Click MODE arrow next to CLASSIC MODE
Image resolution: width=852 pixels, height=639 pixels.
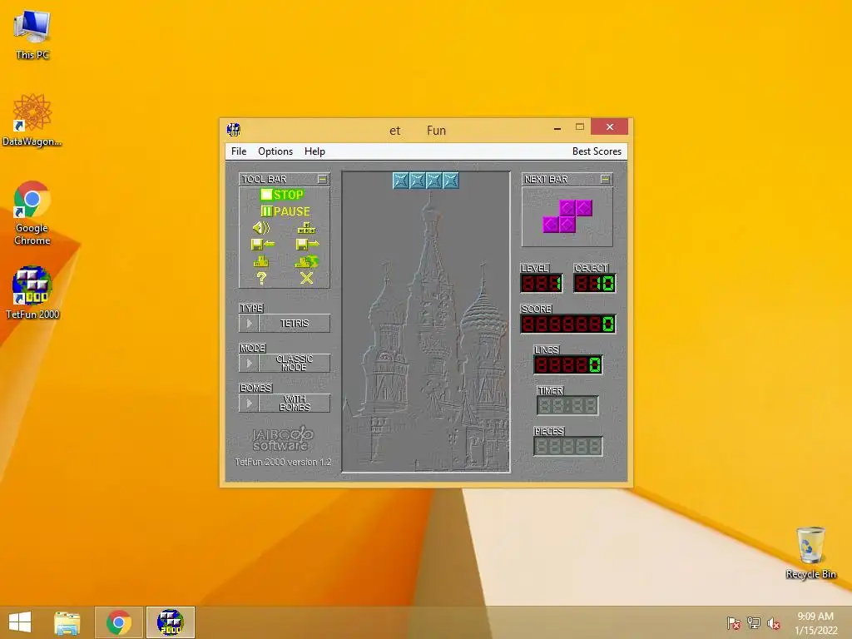[250, 363]
